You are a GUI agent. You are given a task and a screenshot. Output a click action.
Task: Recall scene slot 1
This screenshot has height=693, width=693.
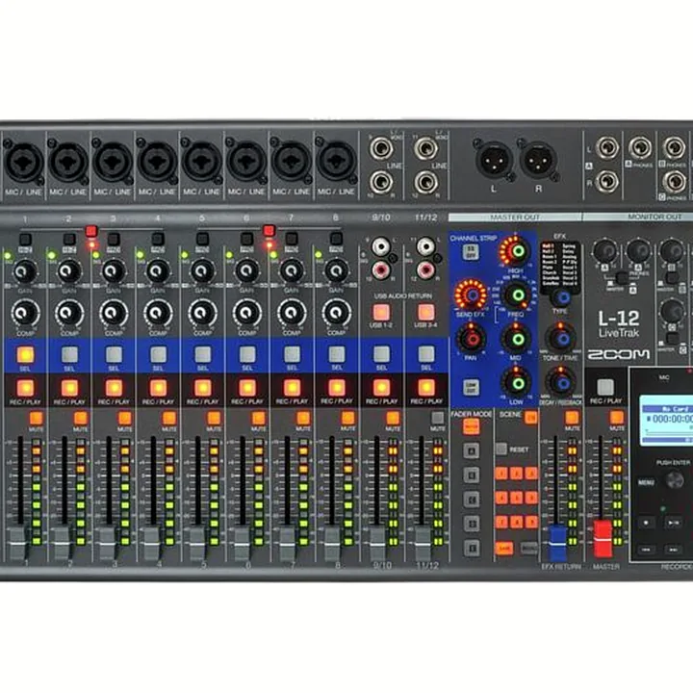point(501,474)
